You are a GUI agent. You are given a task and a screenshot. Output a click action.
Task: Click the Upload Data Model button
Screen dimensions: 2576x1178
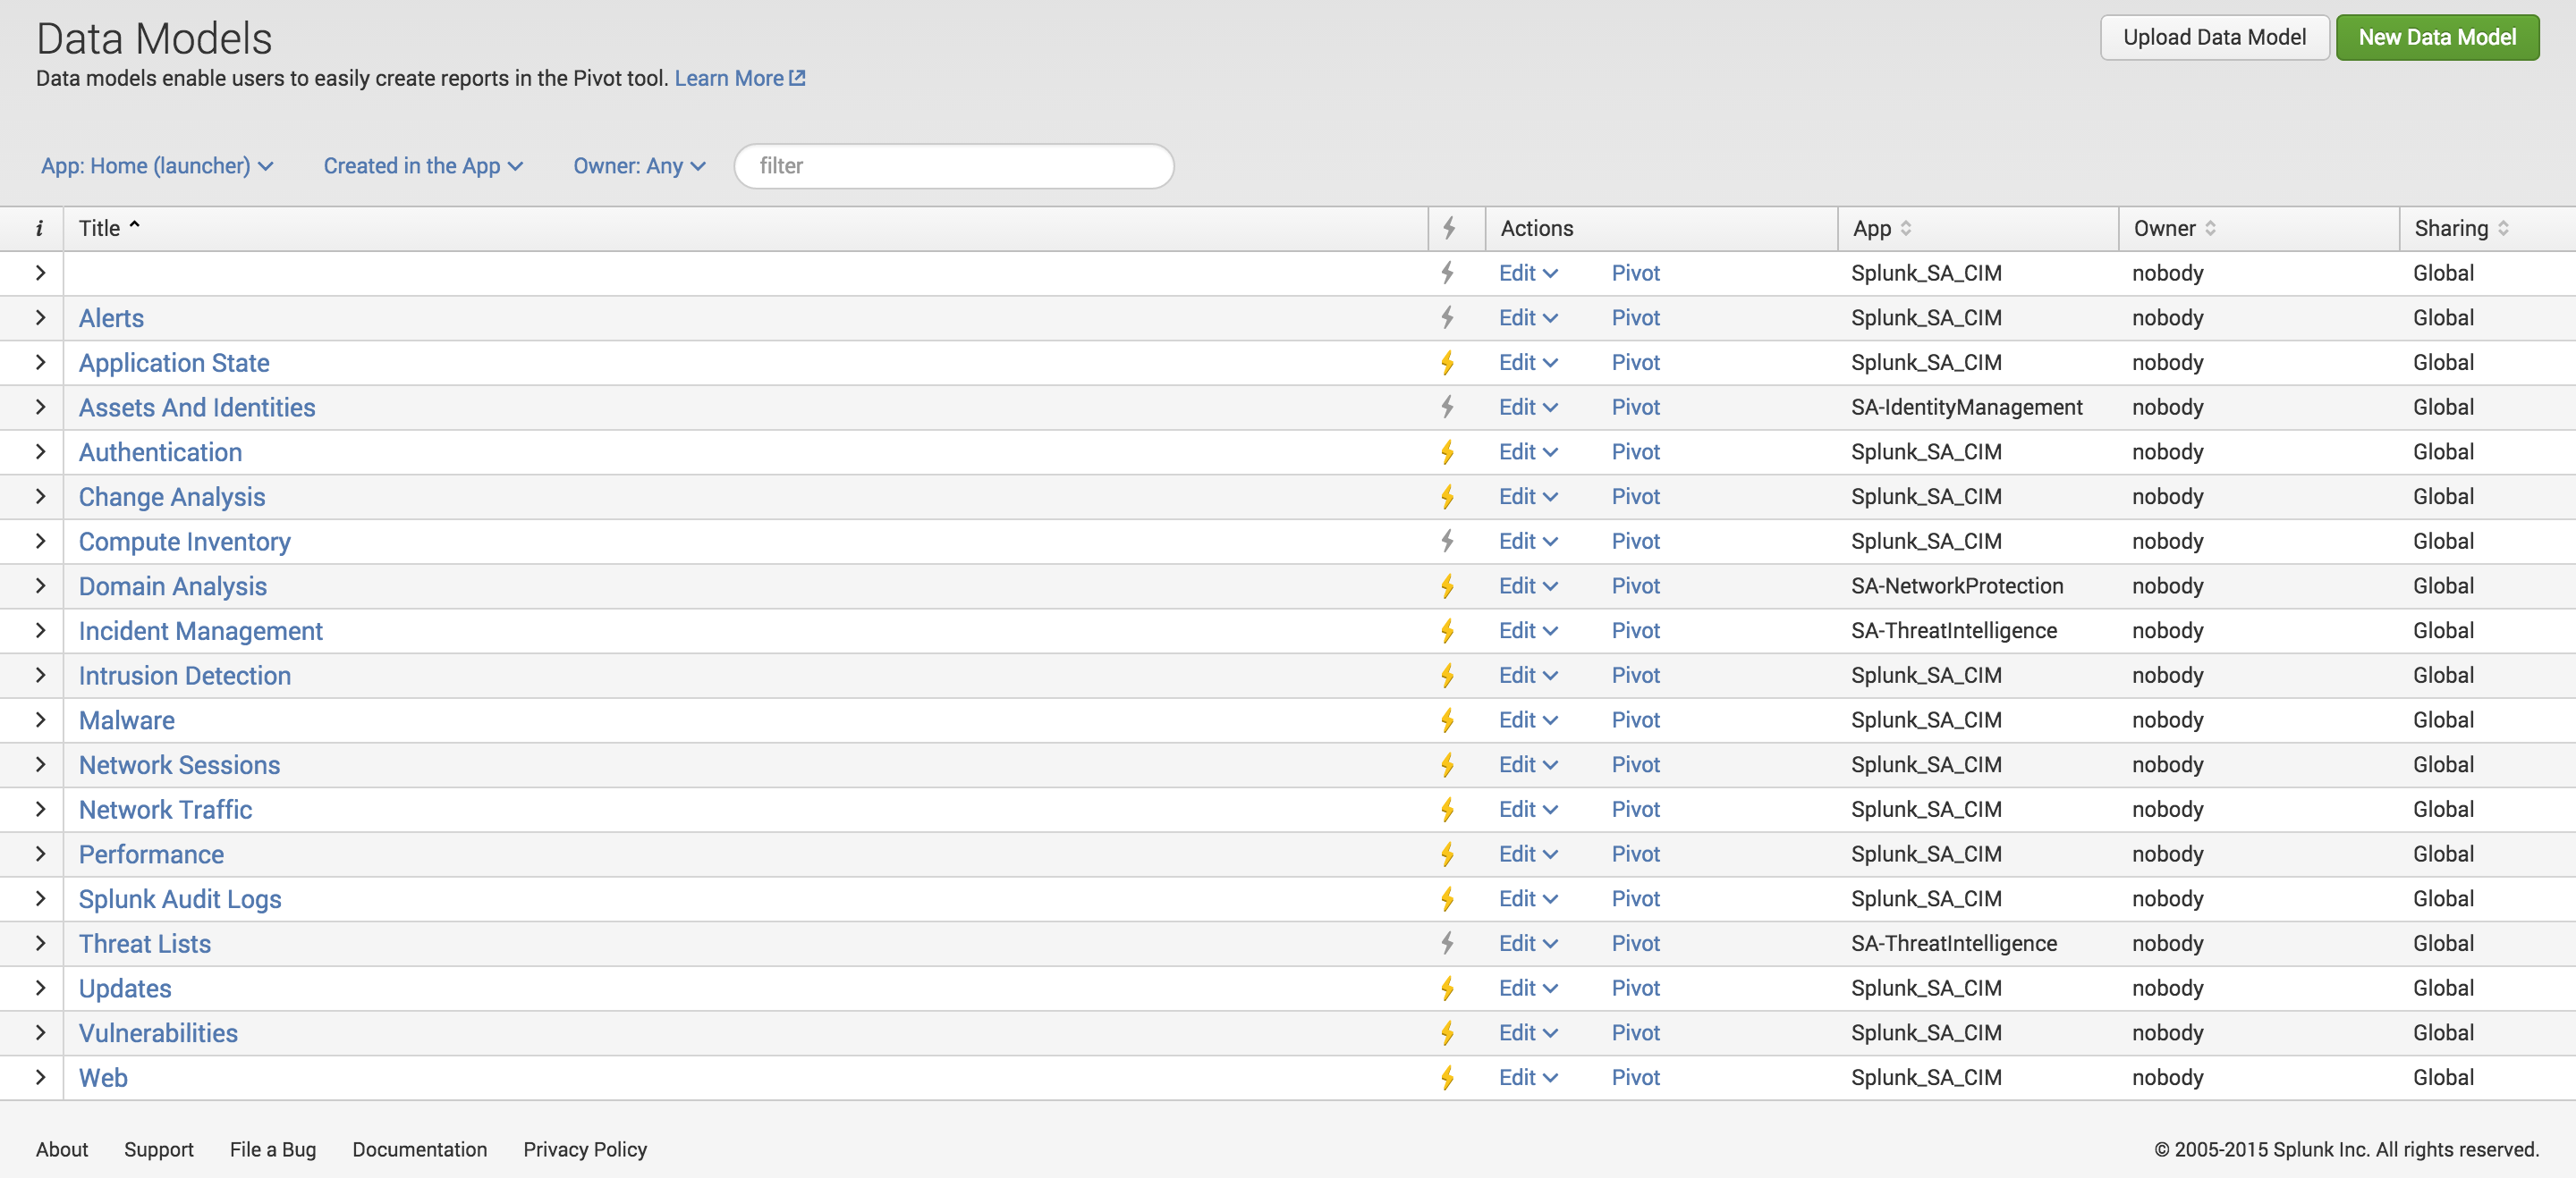(x=2214, y=38)
